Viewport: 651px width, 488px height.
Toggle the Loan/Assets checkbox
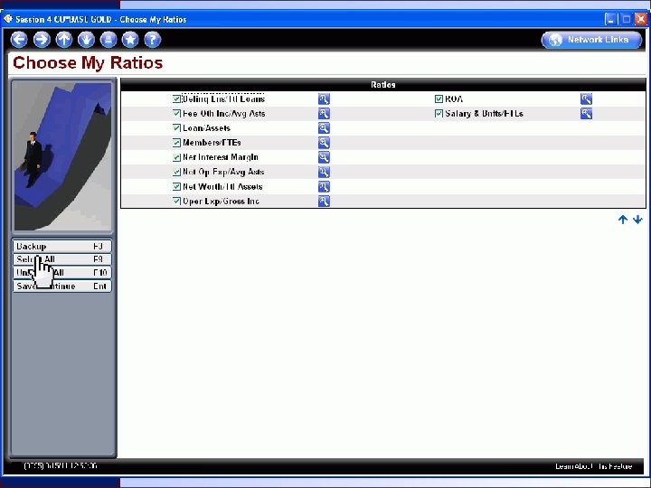click(x=176, y=128)
